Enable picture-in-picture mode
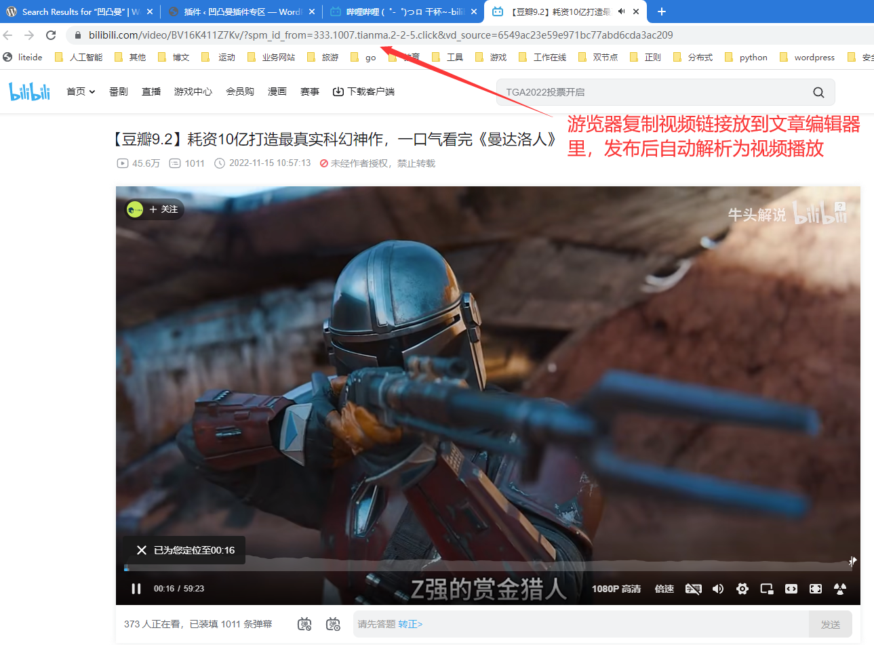The height and width of the screenshot is (645, 874). pyautogui.click(x=767, y=589)
